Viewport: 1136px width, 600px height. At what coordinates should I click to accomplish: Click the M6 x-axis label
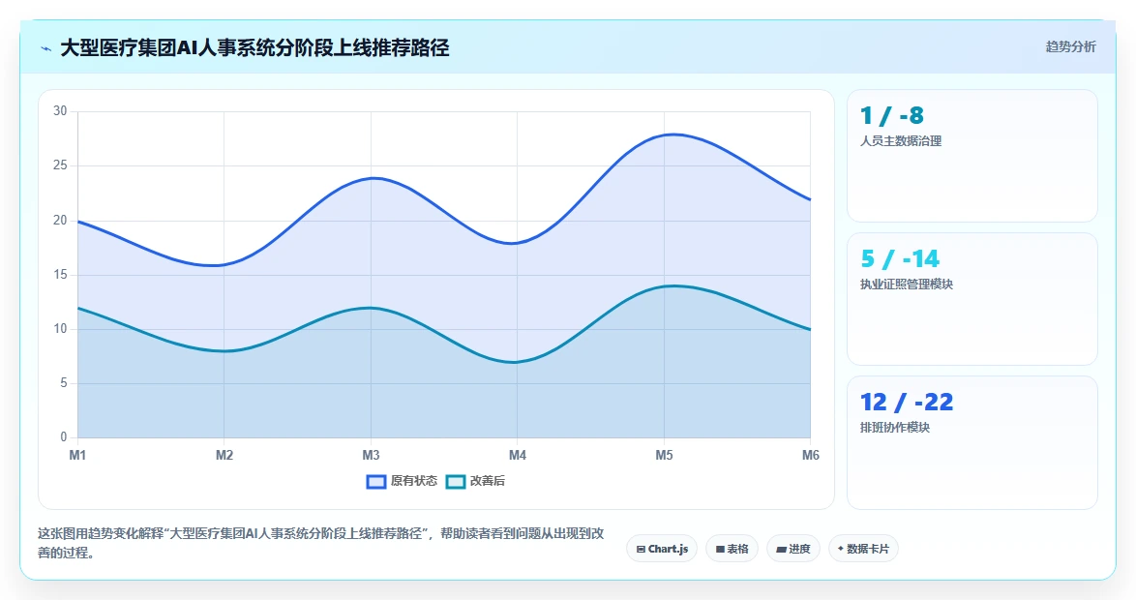[810, 455]
